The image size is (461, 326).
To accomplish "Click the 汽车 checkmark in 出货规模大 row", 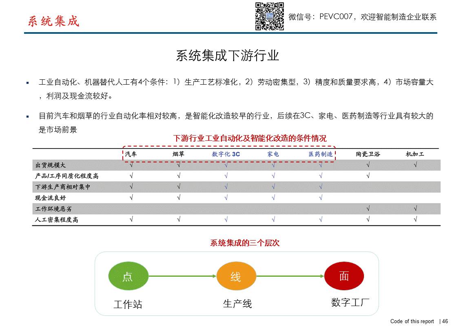I will [x=131, y=165].
